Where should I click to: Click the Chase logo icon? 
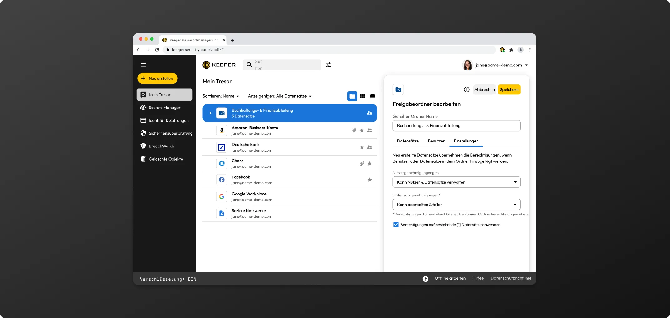click(222, 163)
